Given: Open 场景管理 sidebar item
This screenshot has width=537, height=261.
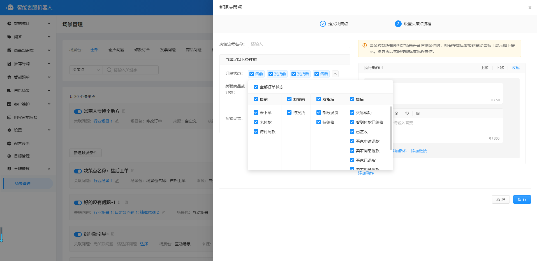Looking at the screenshot, I should [28, 184].
